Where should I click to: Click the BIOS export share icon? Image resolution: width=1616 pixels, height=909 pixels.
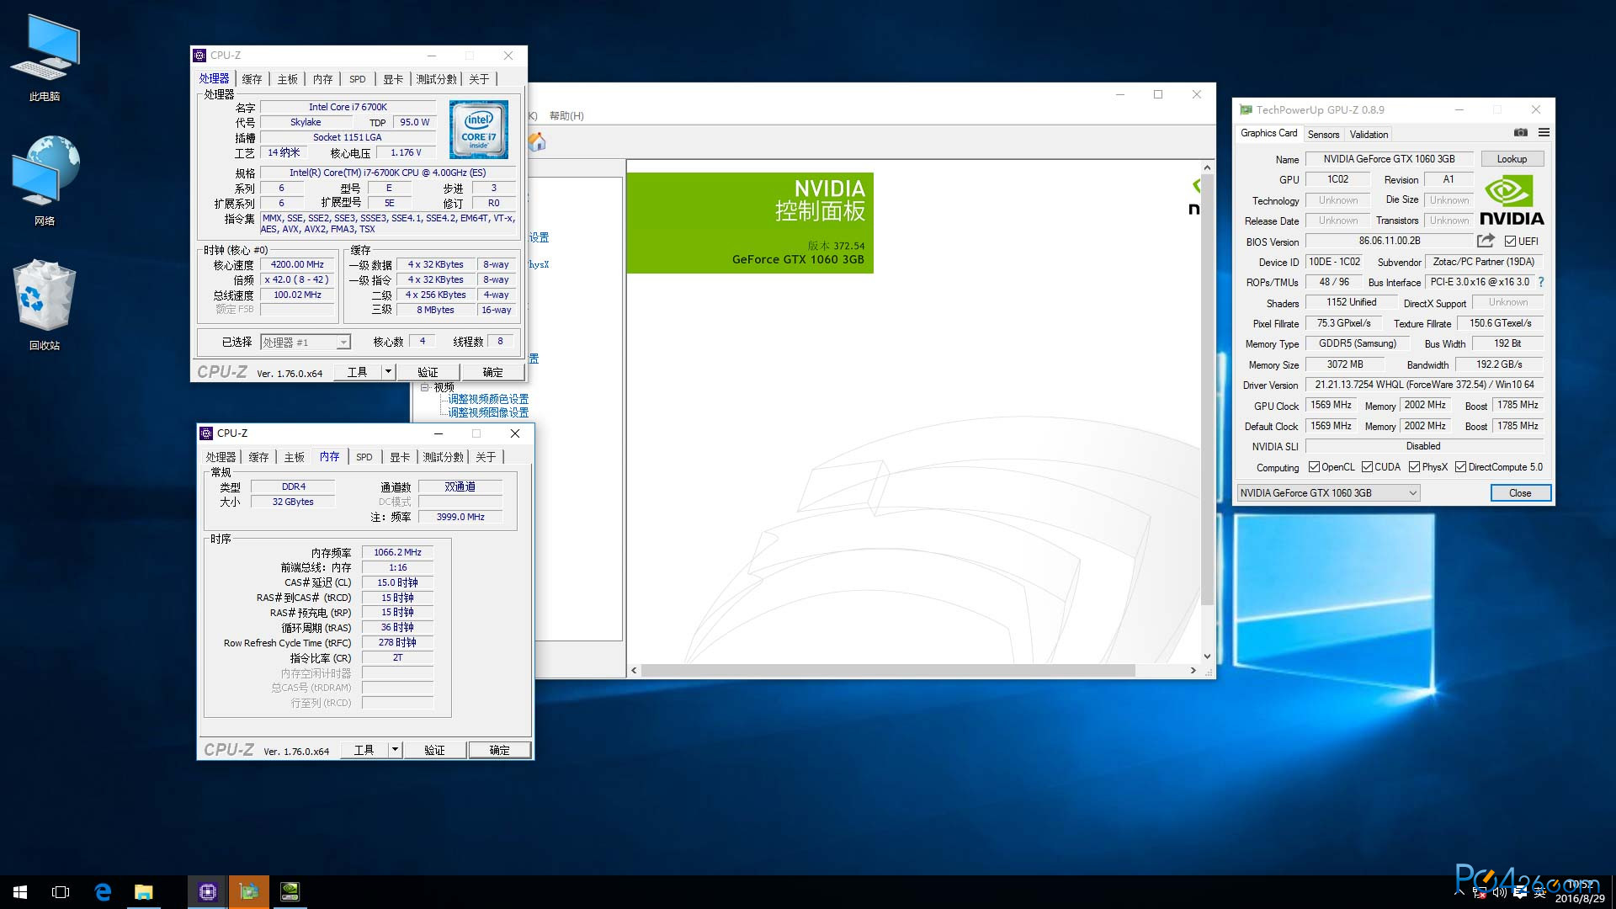pos(1486,241)
